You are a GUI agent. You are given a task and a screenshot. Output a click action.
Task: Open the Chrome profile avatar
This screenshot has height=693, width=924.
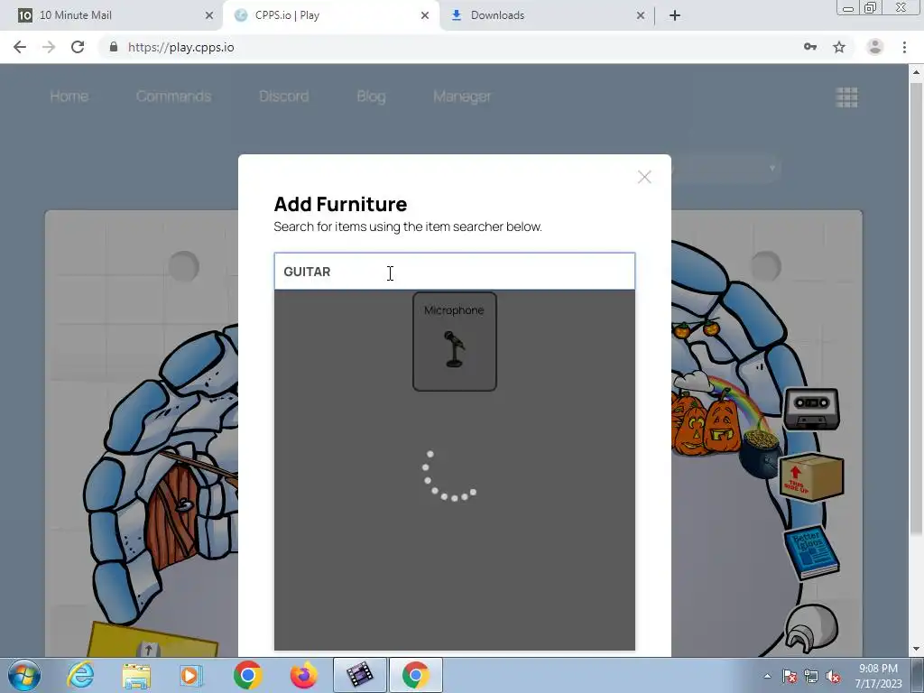tap(875, 47)
